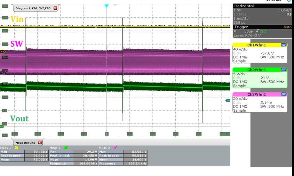
Task: Close the Meas Results tab with red X
Action: [x=40, y=143]
